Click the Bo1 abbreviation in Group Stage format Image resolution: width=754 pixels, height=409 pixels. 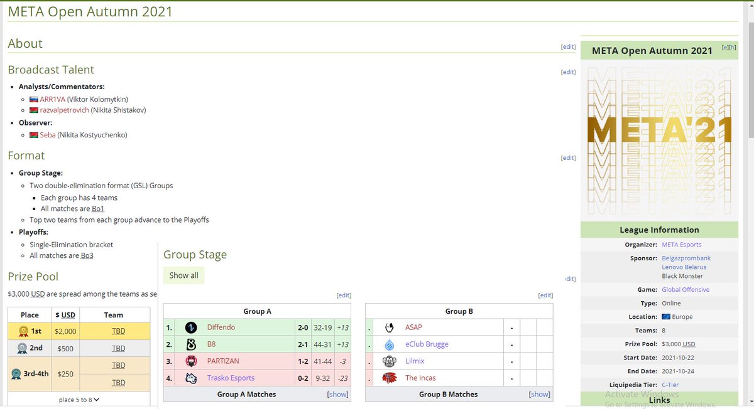98,209
